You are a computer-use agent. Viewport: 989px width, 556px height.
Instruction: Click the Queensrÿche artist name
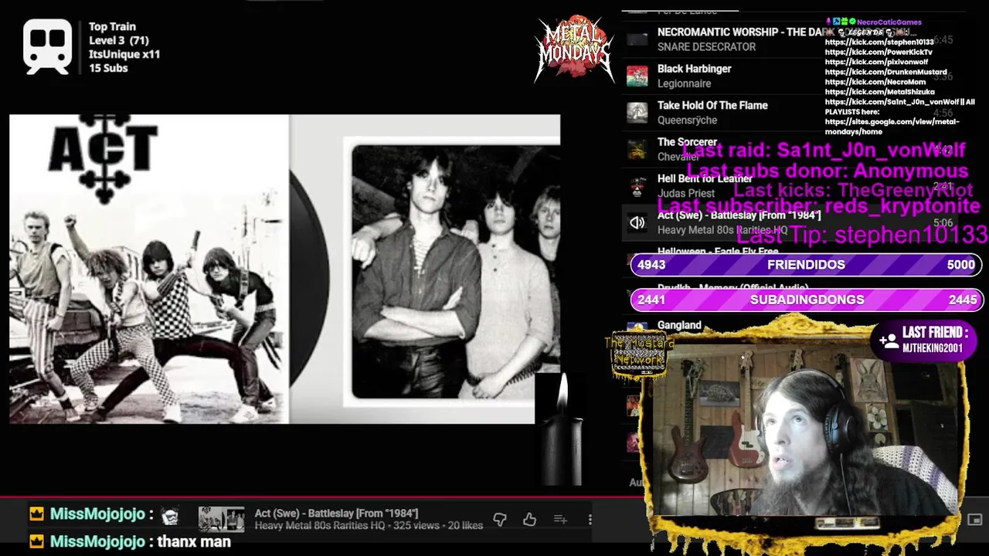pos(687,120)
